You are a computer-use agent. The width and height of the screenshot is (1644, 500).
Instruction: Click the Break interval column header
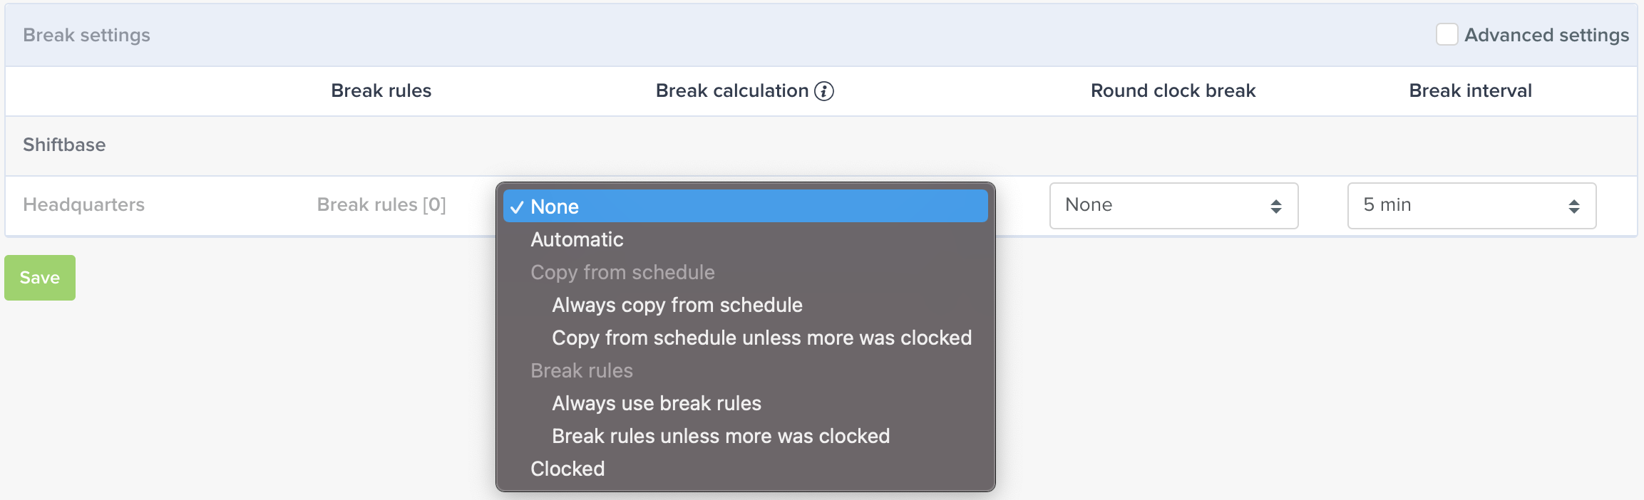[1471, 91]
